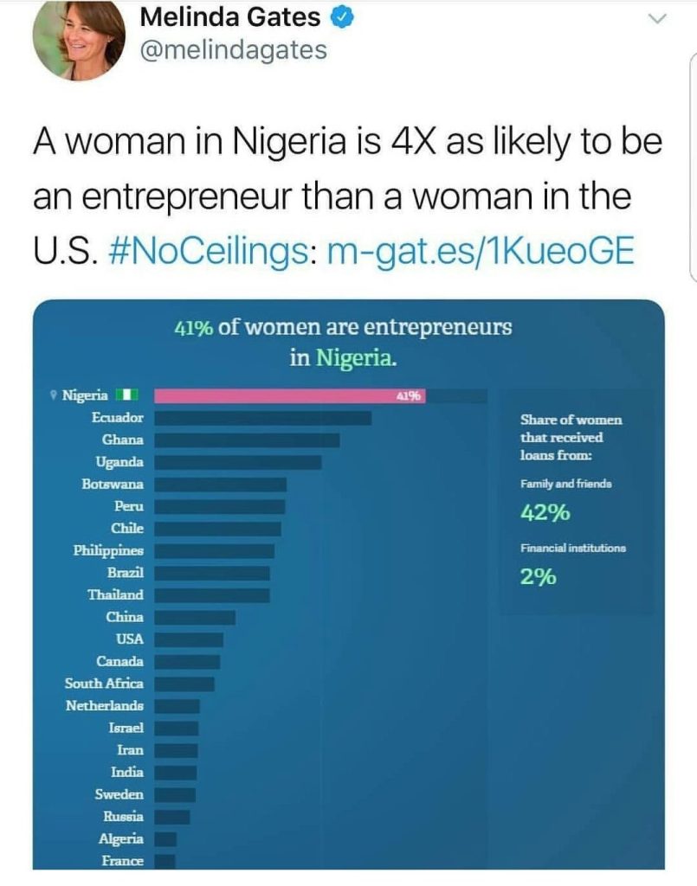This screenshot has height=886, width=697.
Task: Click the Uganda bar
Action: [x=237, y=462]
